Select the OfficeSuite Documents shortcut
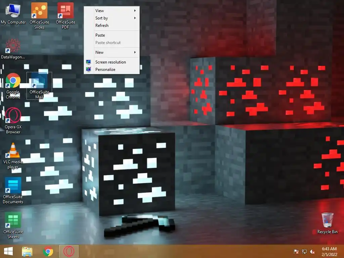The image size is (344, 258). pyautogui.click(x=13, y=190)
